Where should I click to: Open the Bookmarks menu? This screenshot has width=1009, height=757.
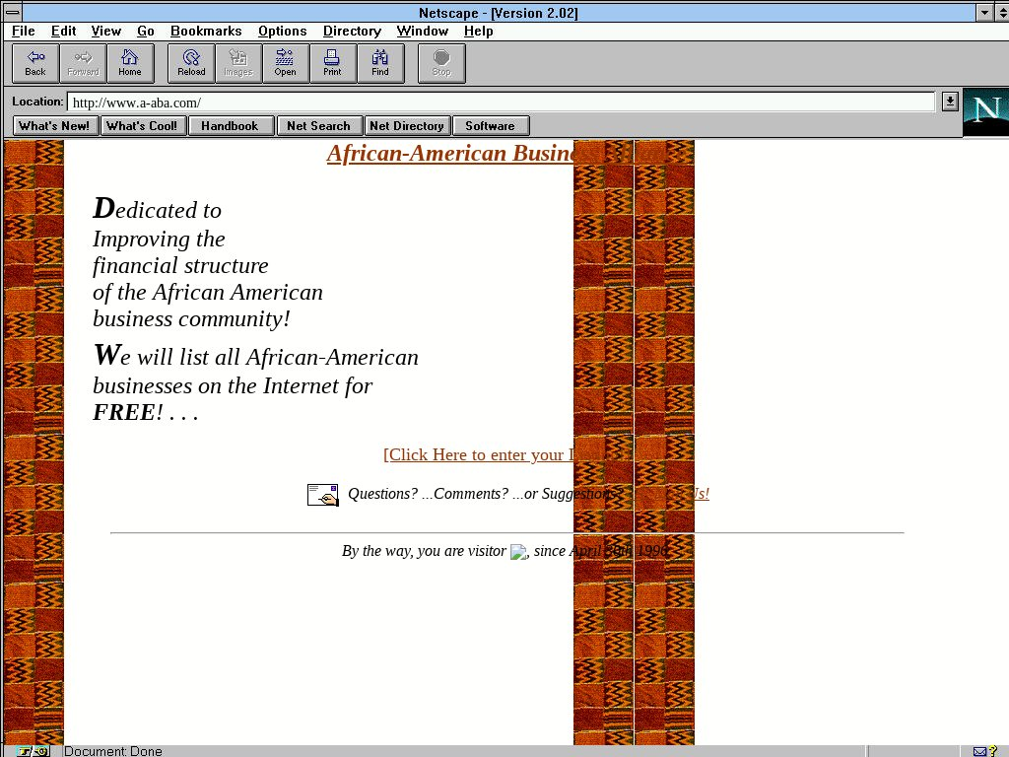(206, 32)
